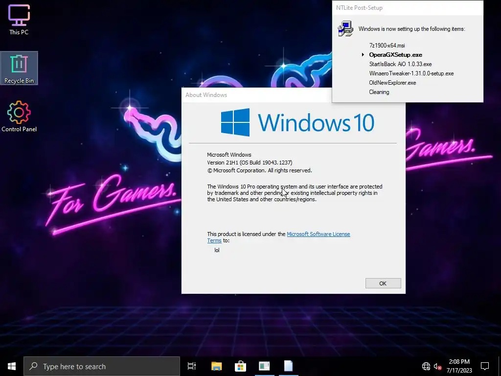Screen dimensions: 501x376
Task: Click the taskbar search box
Action: click(102, 366)
